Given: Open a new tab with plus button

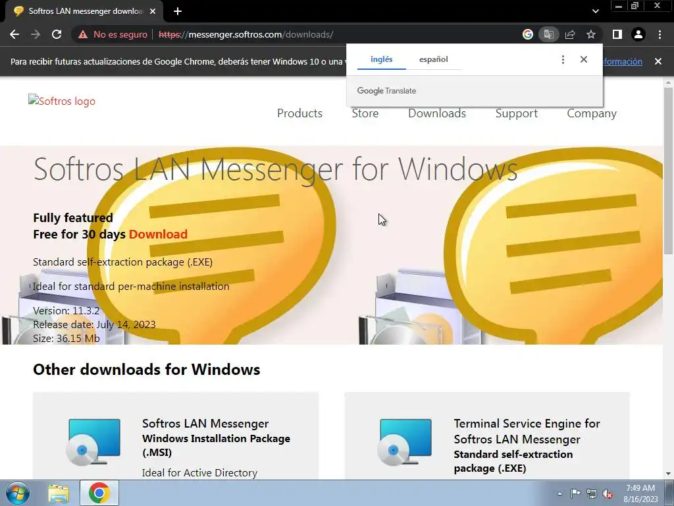Looking at the screenshot, I should (x=178, y=11).
